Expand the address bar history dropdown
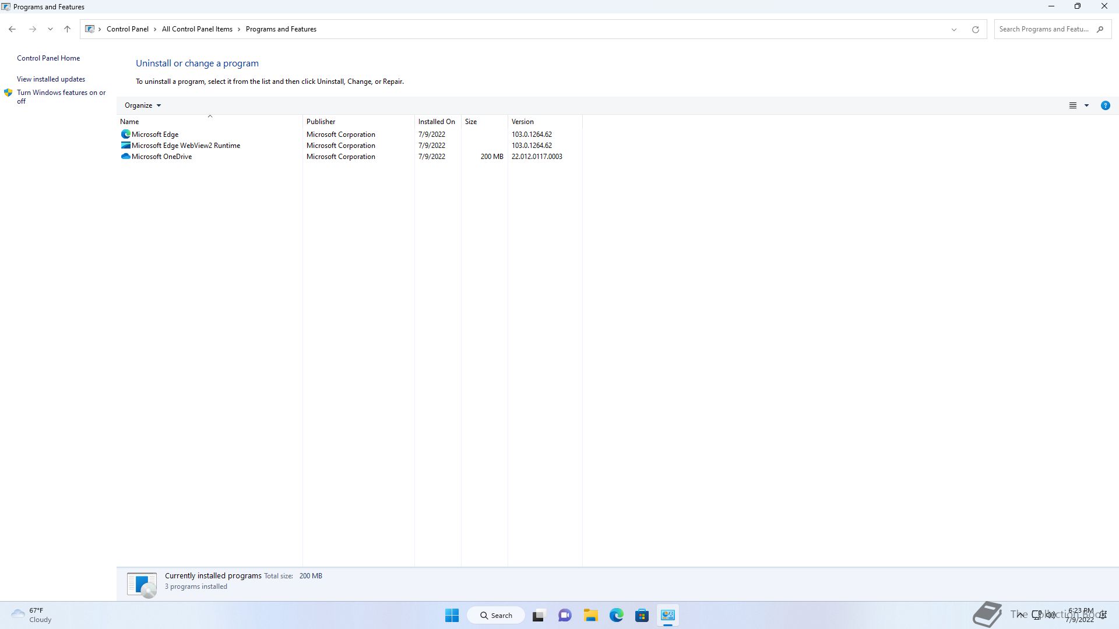Viewport: 1119px width, 629px height. 954,30
